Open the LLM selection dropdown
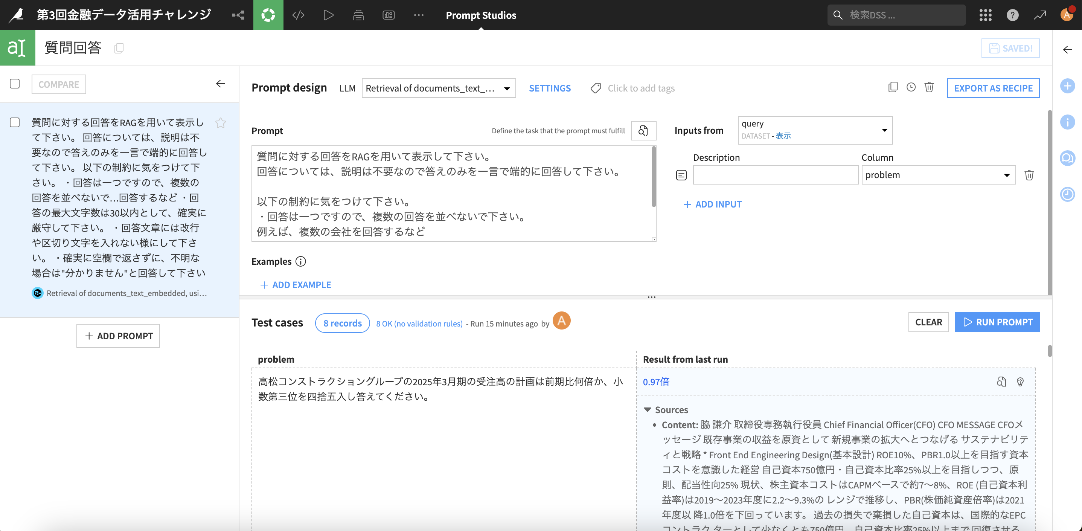The height and width of the screenshot is (531, 1082). point(439,88)
